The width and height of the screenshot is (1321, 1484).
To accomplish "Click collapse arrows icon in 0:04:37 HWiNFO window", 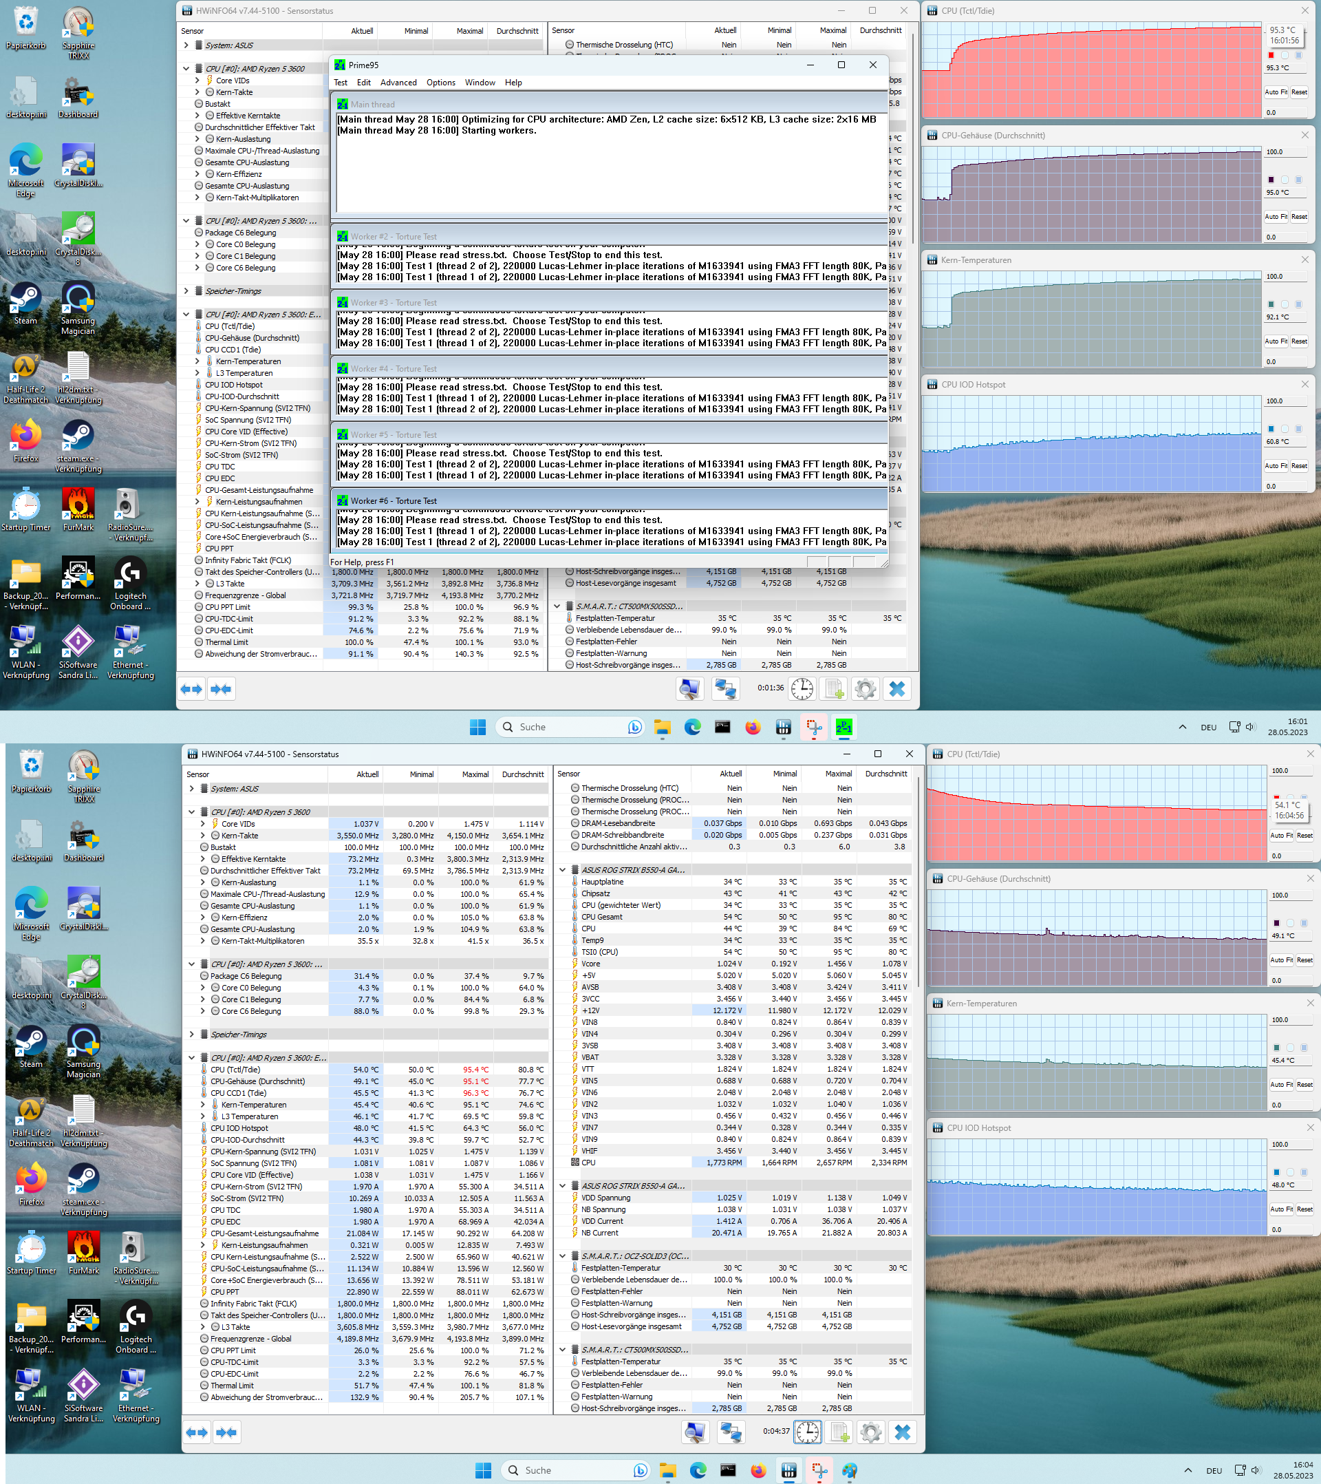I will point(226,1432).
